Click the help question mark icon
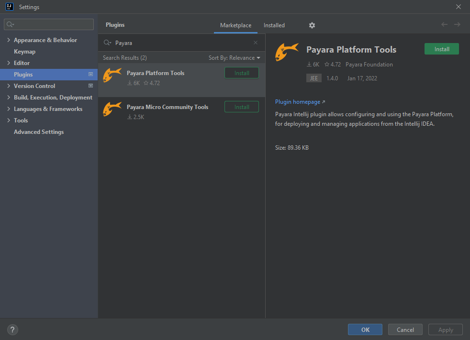 (12, 329)
